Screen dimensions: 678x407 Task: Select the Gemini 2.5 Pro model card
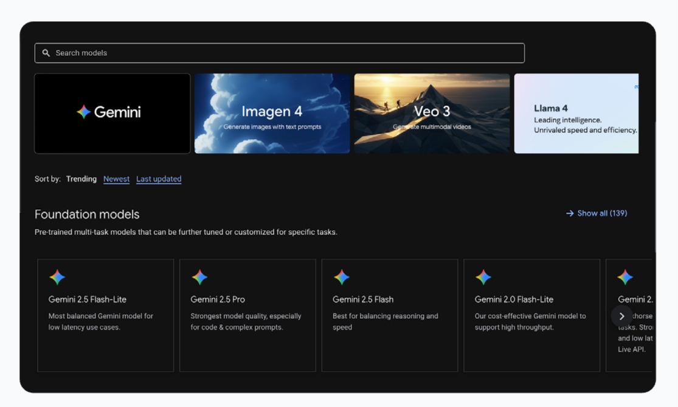pos(247,315)
